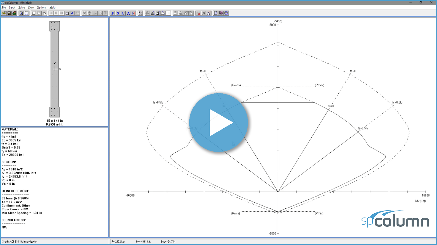Viewport: 437px width, 245px height.
Task: Save the file with the floppy disk icon
Action: pyautogui.click(x=9, y=13)
